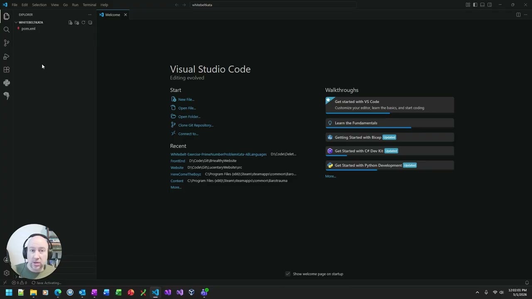The height and width of the screenshot is (299, 532).
Task: Select the Welcome tab
Action: click(113, 15)
